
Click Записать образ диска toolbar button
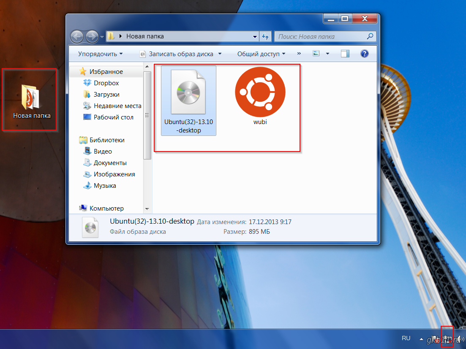click(x=180, y=54)
